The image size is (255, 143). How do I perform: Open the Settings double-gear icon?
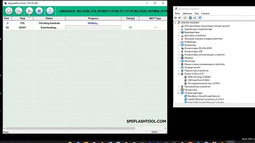[19, 11]
